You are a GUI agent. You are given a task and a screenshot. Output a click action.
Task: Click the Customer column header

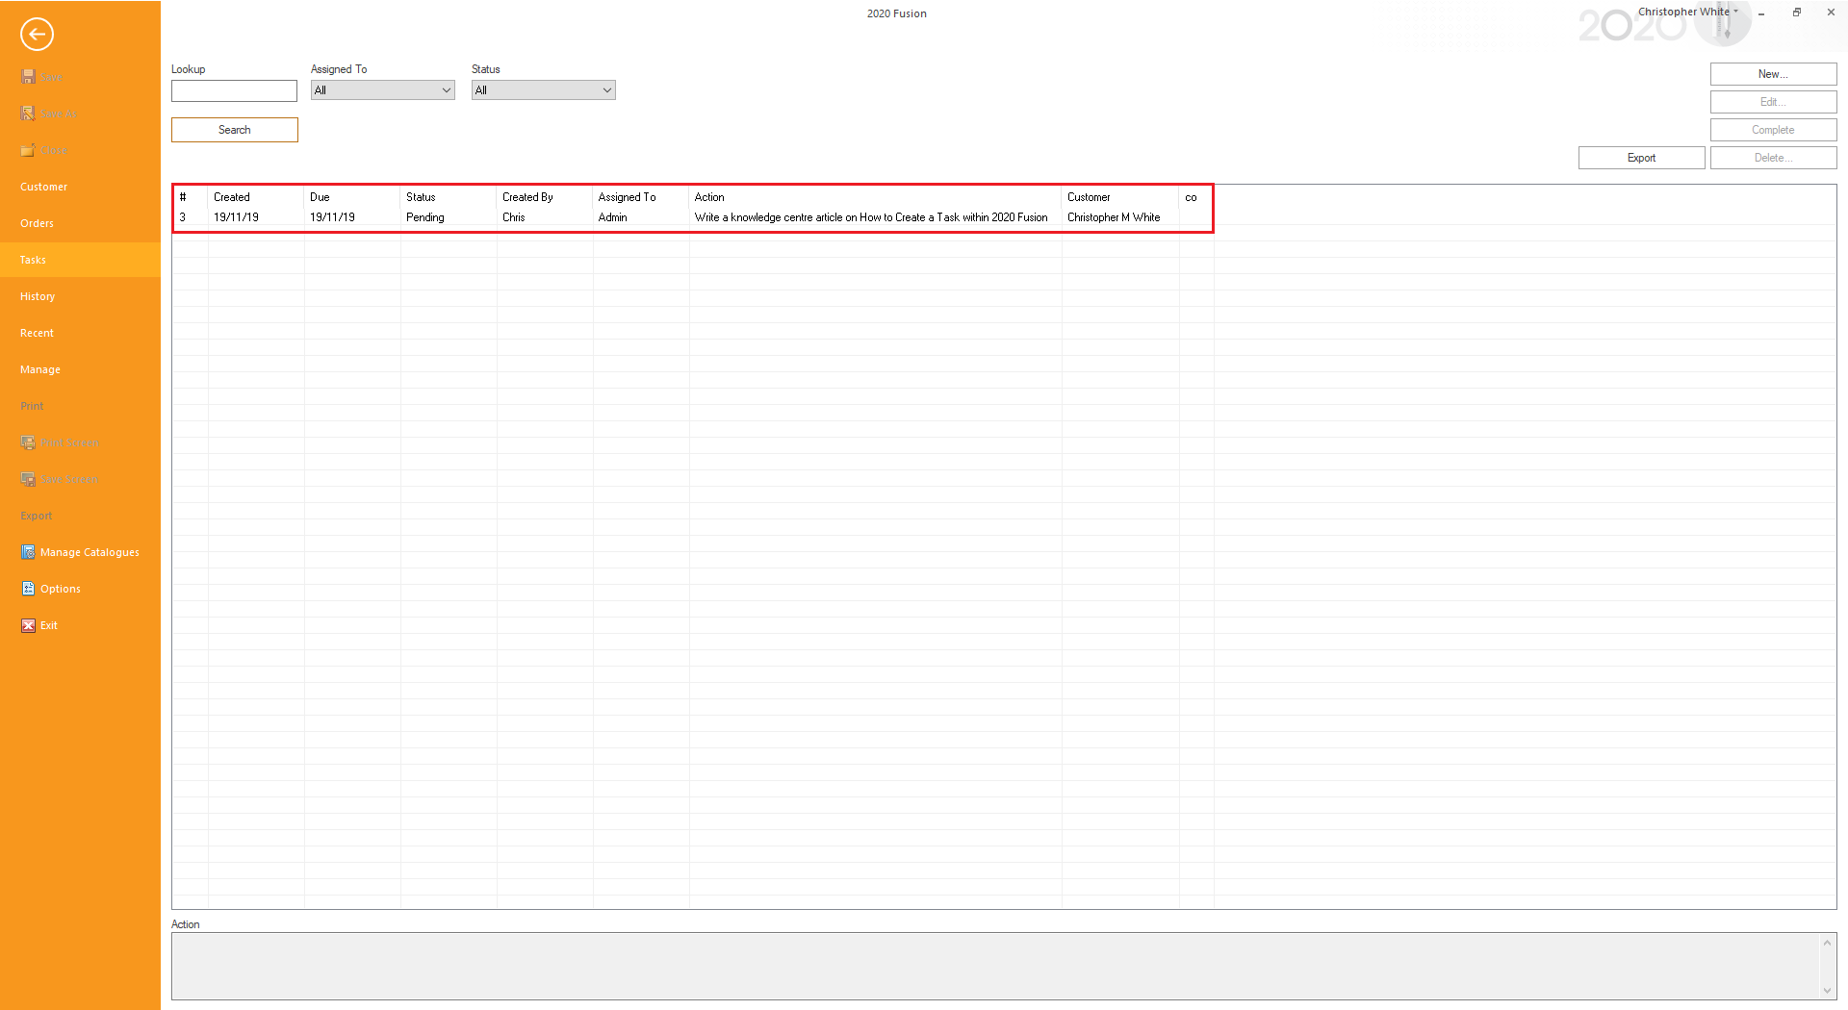click(x=1120, y=197)
